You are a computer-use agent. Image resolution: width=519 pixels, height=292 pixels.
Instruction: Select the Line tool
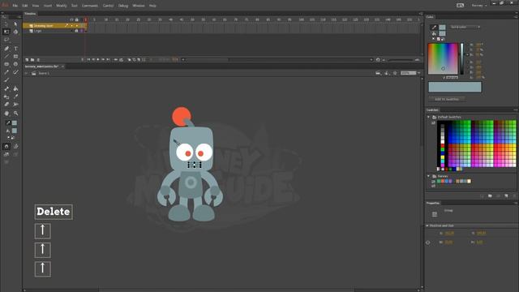click(x=6, y=56)
